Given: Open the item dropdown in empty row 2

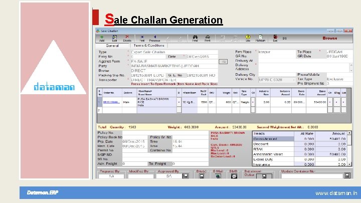Looking at the screenshot, I should coord(179,110).
